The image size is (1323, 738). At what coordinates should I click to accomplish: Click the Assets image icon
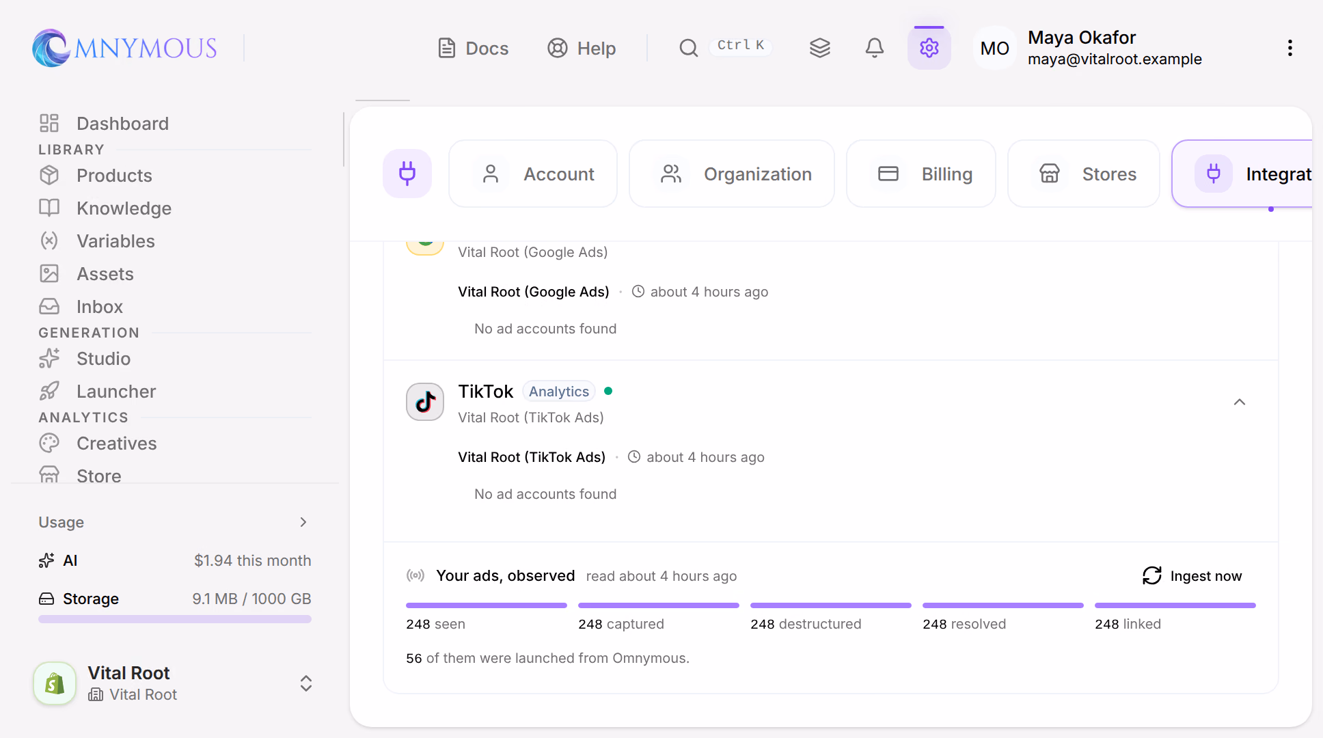click(x=49, y=273)
